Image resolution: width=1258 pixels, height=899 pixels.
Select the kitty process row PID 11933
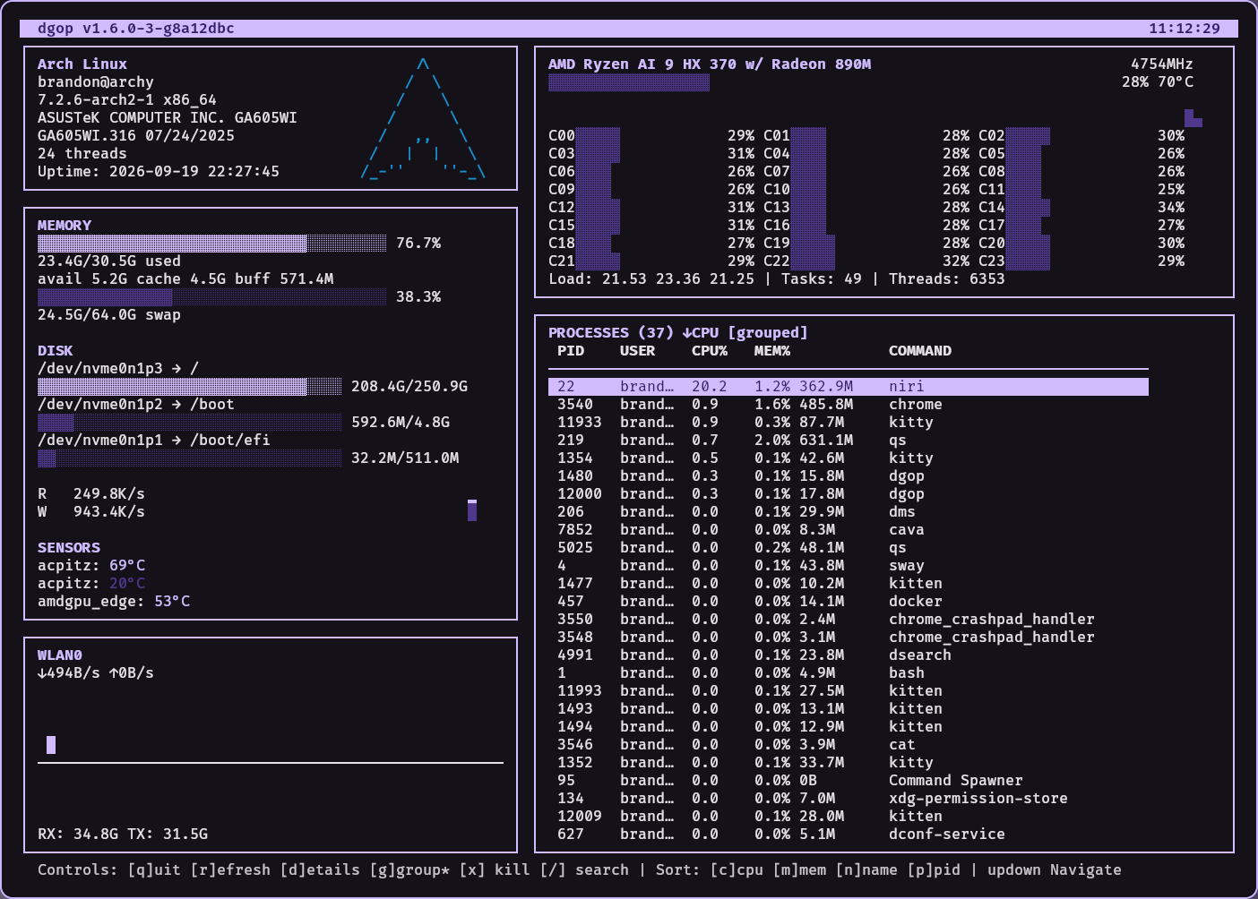pos(849,422)
